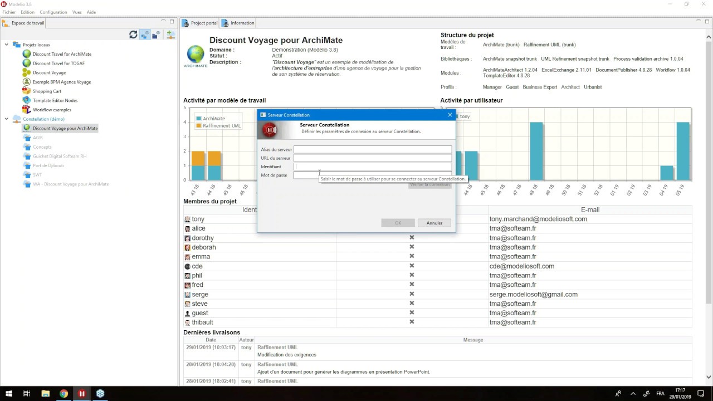
Task: Click the Exemple BPM Agence Voyage icon
Action: coord(27,82)
